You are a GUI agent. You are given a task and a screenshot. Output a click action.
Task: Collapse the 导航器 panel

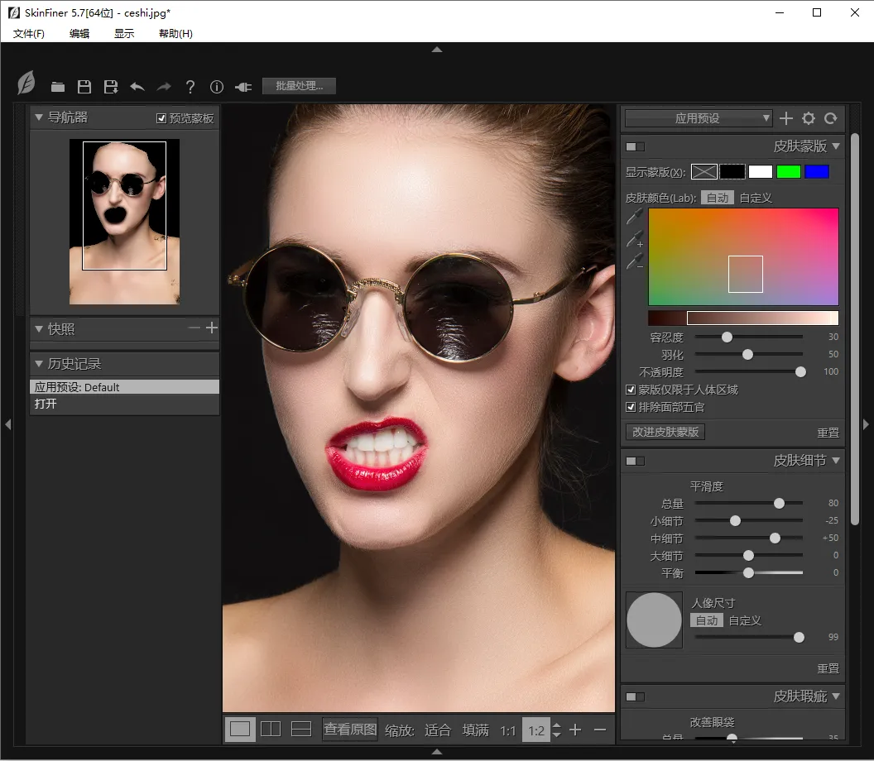coord(39,117)
